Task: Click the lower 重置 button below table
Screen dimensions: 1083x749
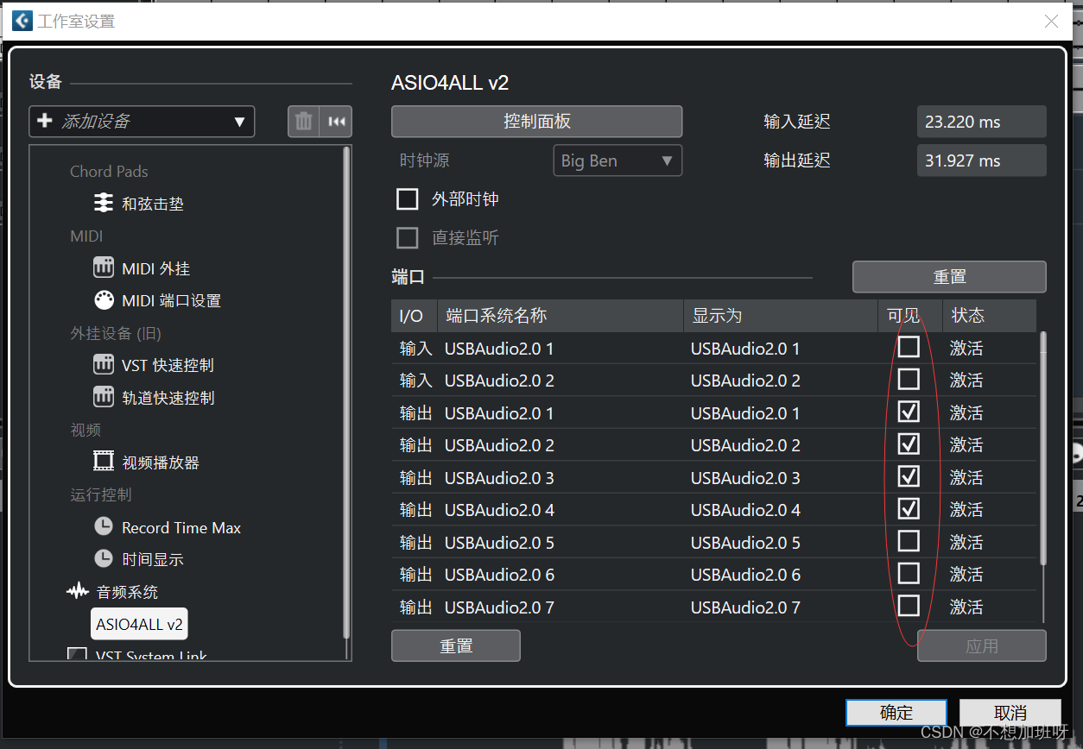Action: click(x=456, y=645)
